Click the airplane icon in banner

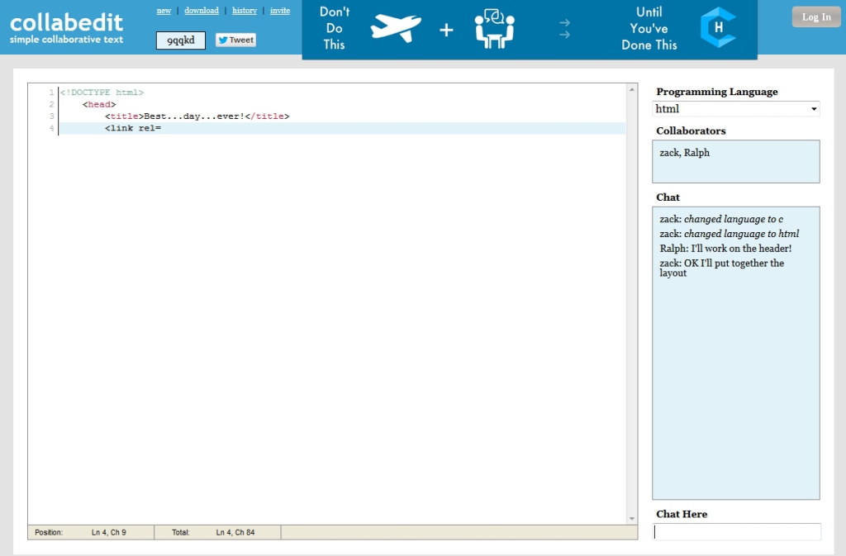pos(396,28)
